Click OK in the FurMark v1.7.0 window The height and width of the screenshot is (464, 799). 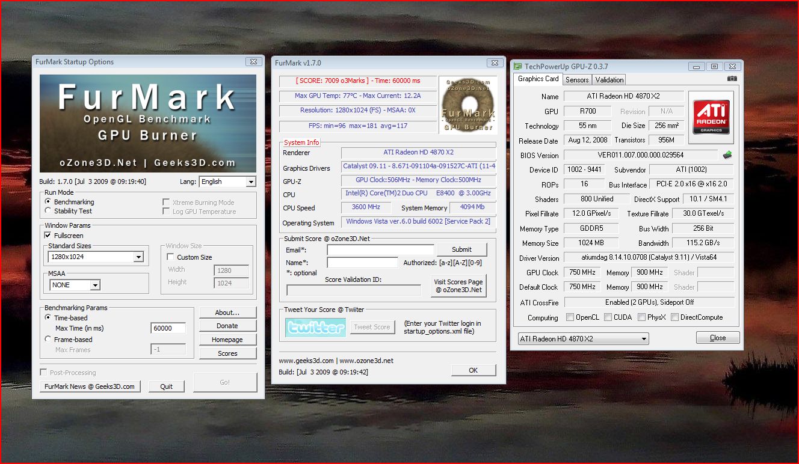coord(474,370)
